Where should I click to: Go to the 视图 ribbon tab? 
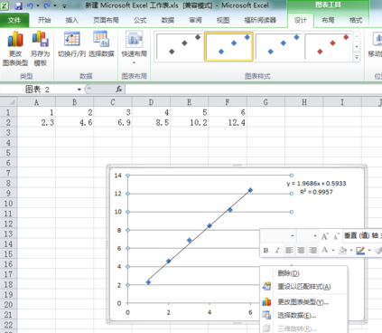click(223, 20)
